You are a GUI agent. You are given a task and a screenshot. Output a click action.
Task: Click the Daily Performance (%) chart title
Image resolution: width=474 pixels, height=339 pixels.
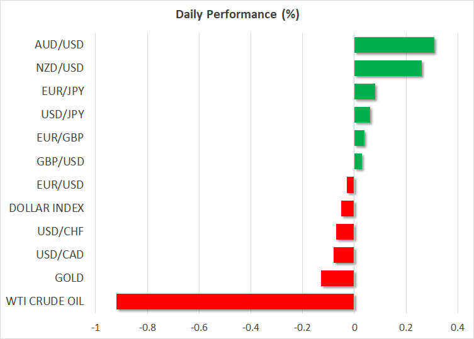point(237,14)
